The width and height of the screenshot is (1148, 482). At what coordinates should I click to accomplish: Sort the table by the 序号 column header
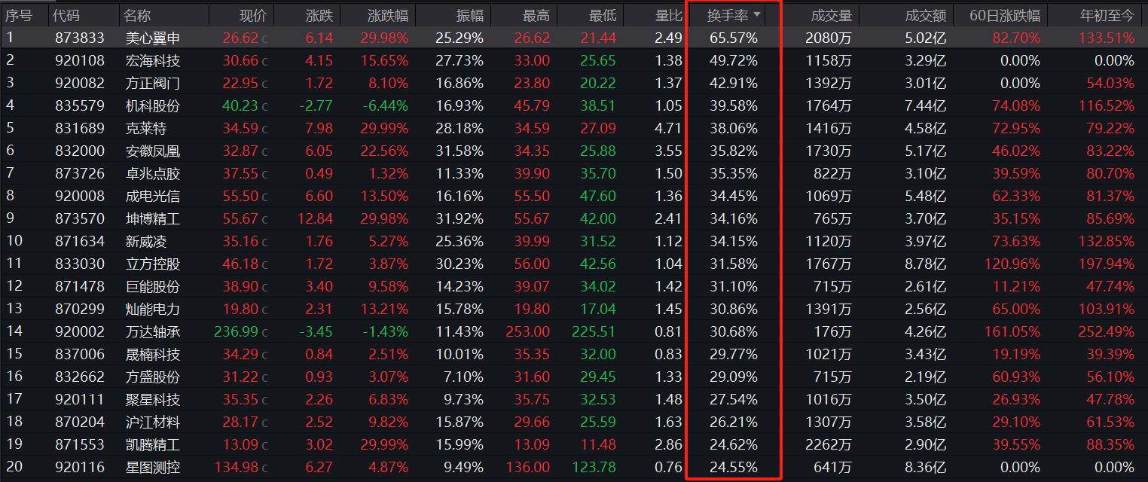click(19, 15)
